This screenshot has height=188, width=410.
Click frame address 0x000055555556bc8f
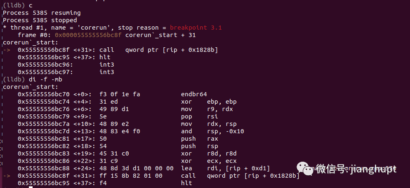pyautogui.click(x=88, y=35)
